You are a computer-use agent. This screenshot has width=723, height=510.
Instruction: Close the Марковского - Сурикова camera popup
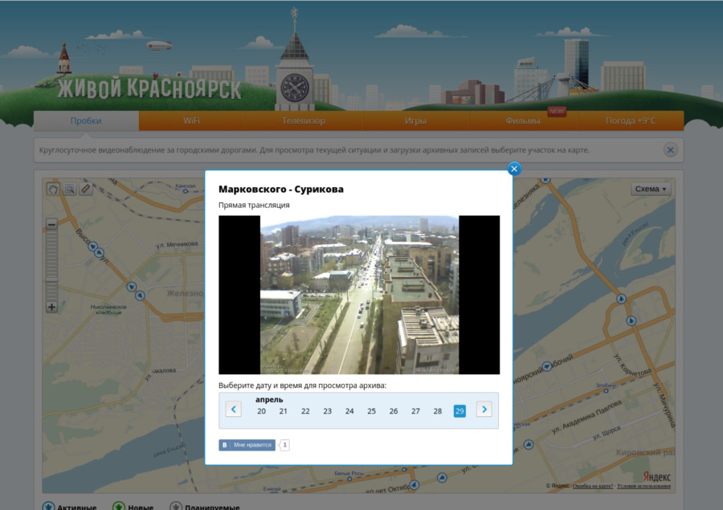click(514, 169)
